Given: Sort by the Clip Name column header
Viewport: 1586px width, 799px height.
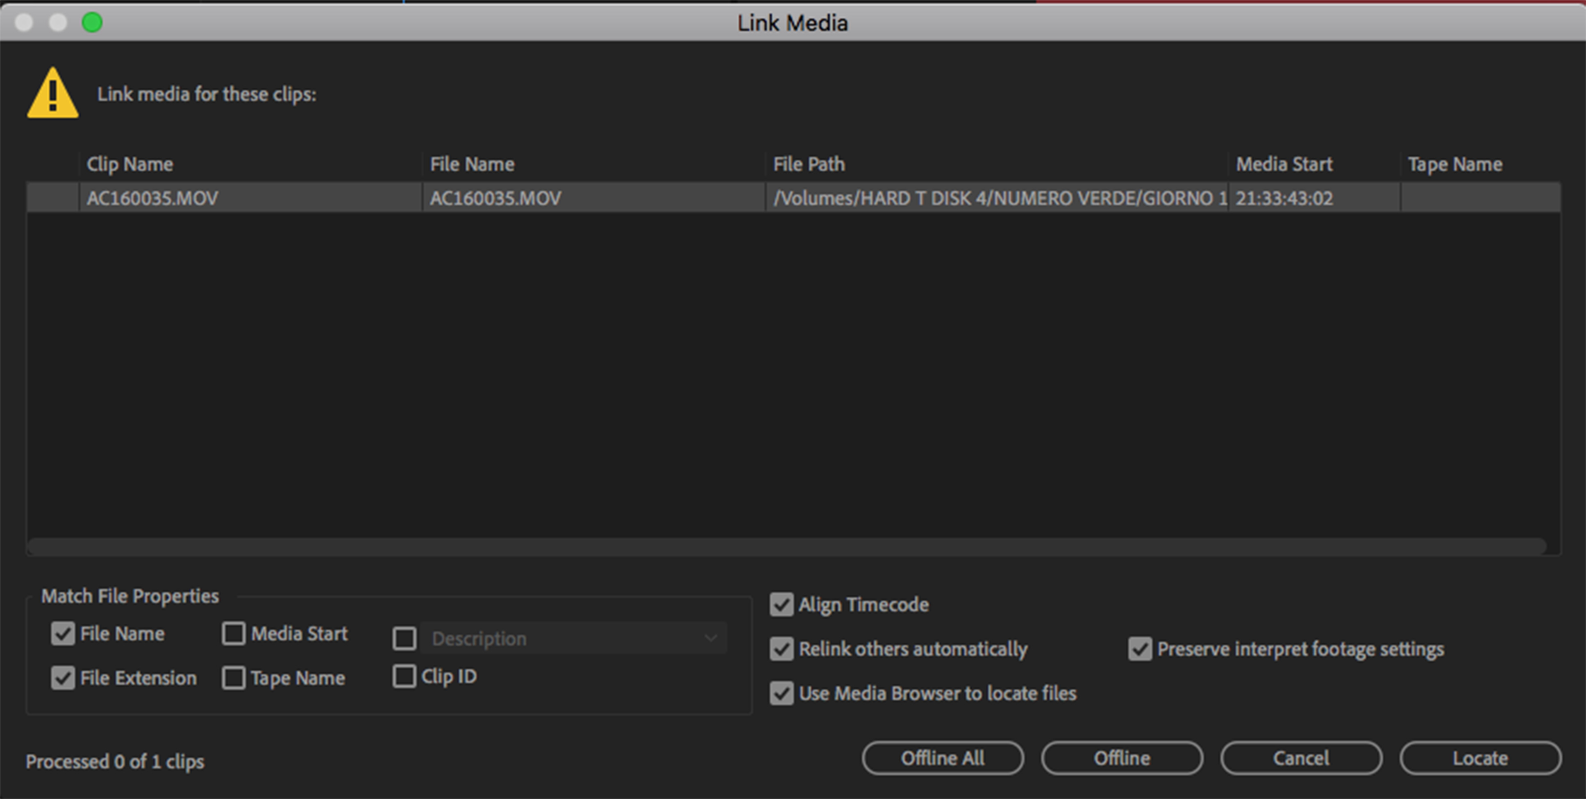Looking at the screenshot, I should click(x=129, y=164).
